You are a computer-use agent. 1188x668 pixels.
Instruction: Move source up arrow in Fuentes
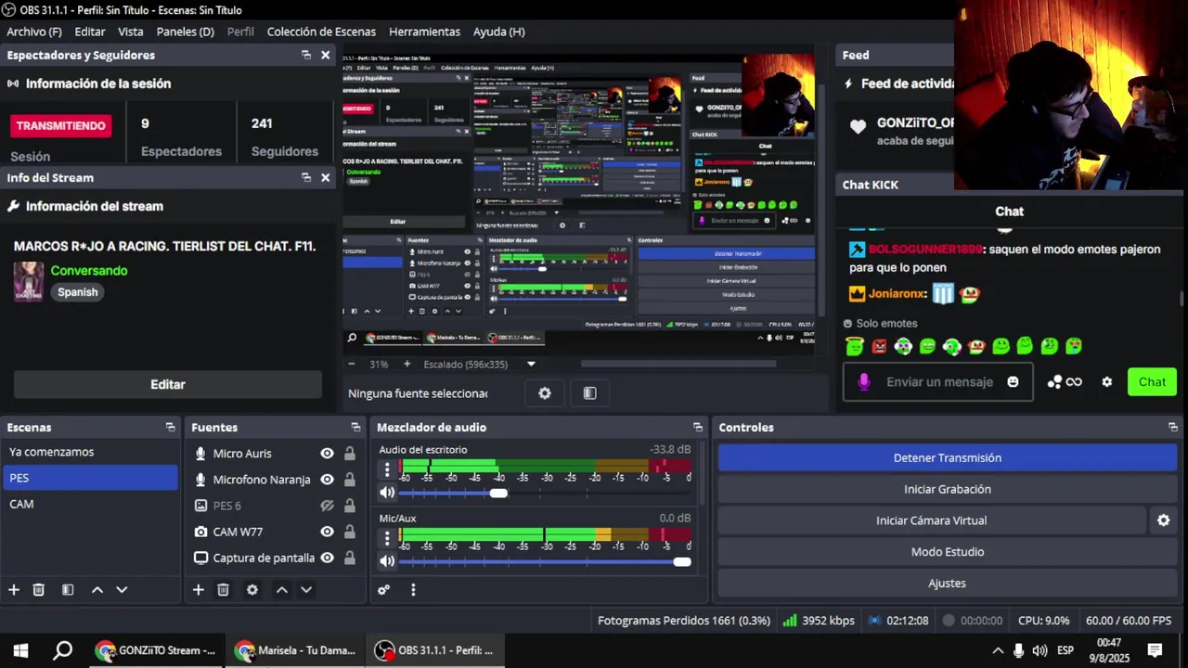(x=282, y=590)
